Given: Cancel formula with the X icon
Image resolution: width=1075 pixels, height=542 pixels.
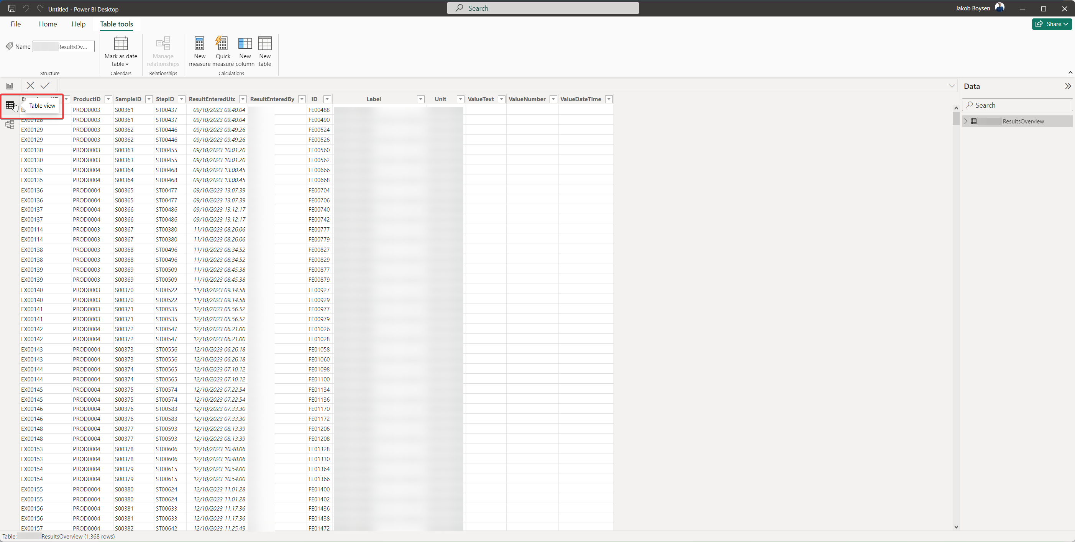Looking at the screenshot, I should pos(30,85).
